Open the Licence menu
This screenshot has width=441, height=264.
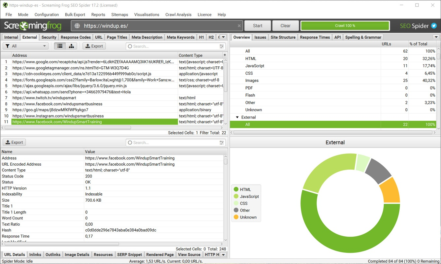click(x=205, y=15)
